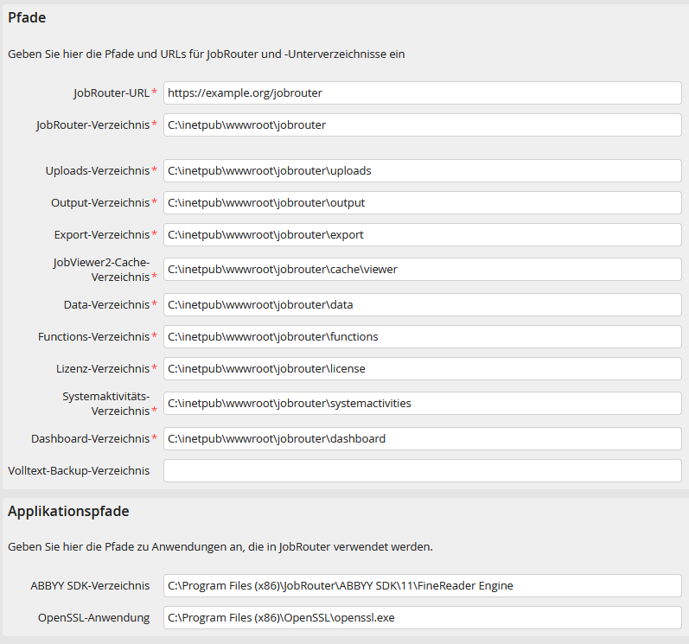Click the empty Volltext-Backup-Verzeichnis field
The width and height of the screenshot is (689, 644).
pyautogui.click(x=422, y=471)
